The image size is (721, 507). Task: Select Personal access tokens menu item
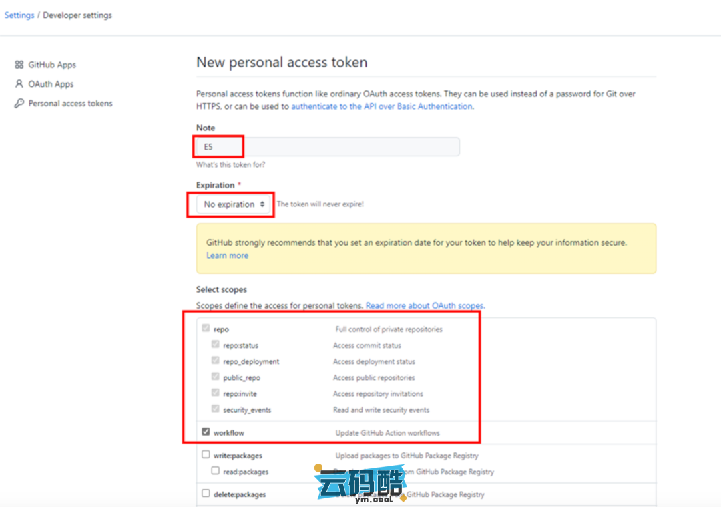pyautogui.click(x=70, y=104)
